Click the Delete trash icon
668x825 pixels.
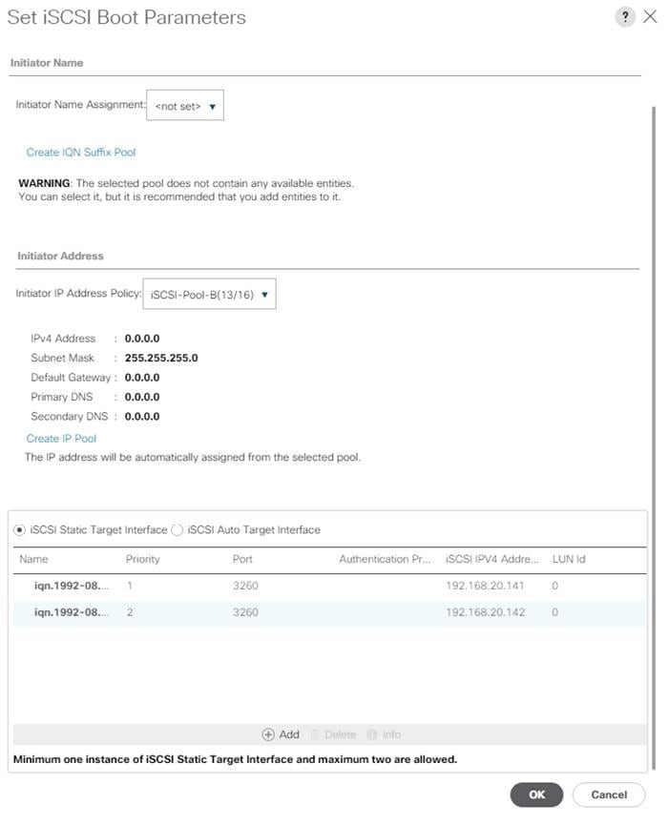pyautogui.click(x=315, y=734)
